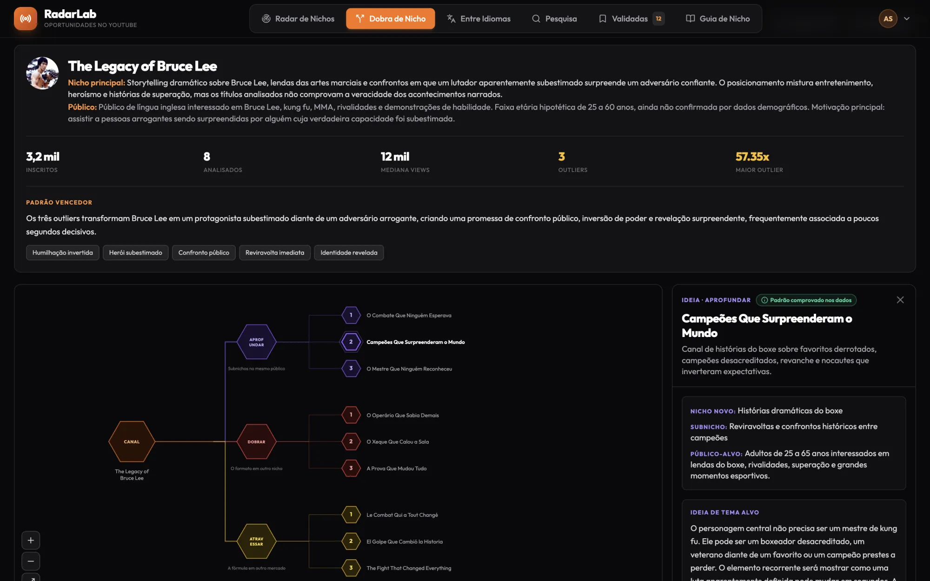Click the Padrão comprovado nos dados badge
The width and height of the screenshot is (930, 581).
[x=806, y=300]
